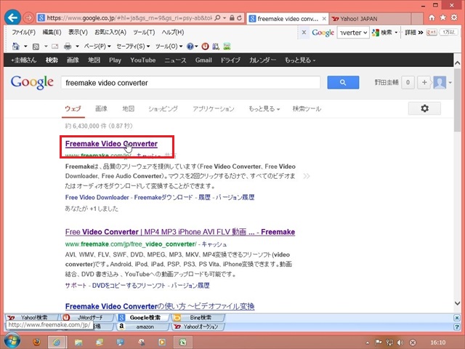The image size is (465, 349).
Task: Open the Google settings gear menu
Action: (x=424, y=108)
